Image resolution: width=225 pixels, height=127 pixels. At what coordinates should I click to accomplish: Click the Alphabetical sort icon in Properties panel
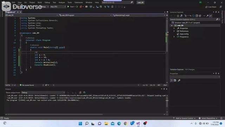point(175,80)
